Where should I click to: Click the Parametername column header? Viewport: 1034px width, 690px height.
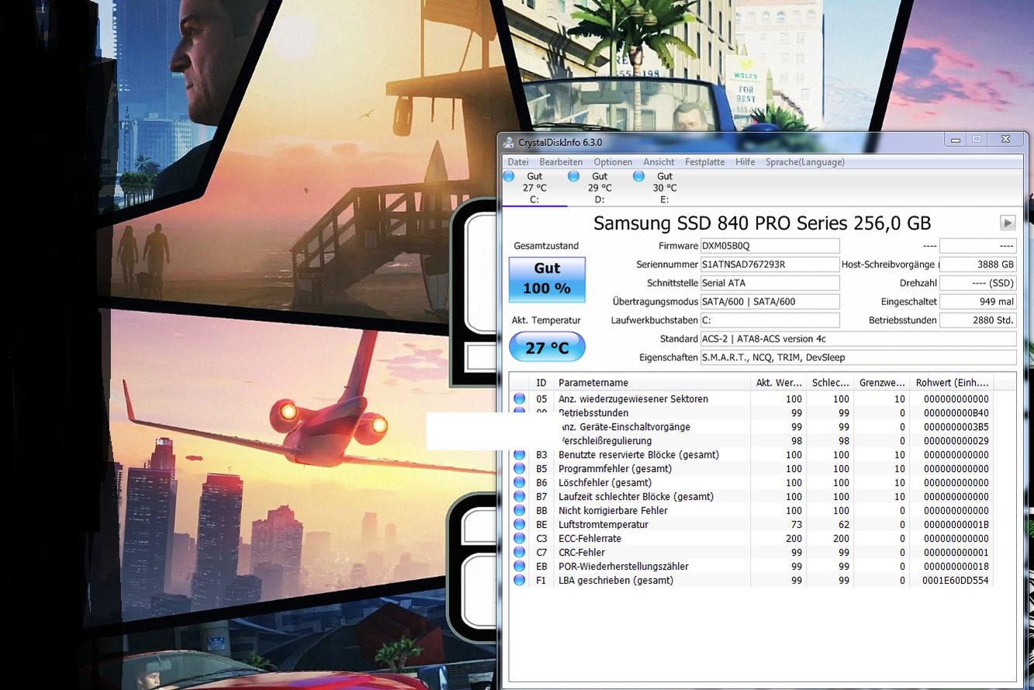tap(652, 383)
